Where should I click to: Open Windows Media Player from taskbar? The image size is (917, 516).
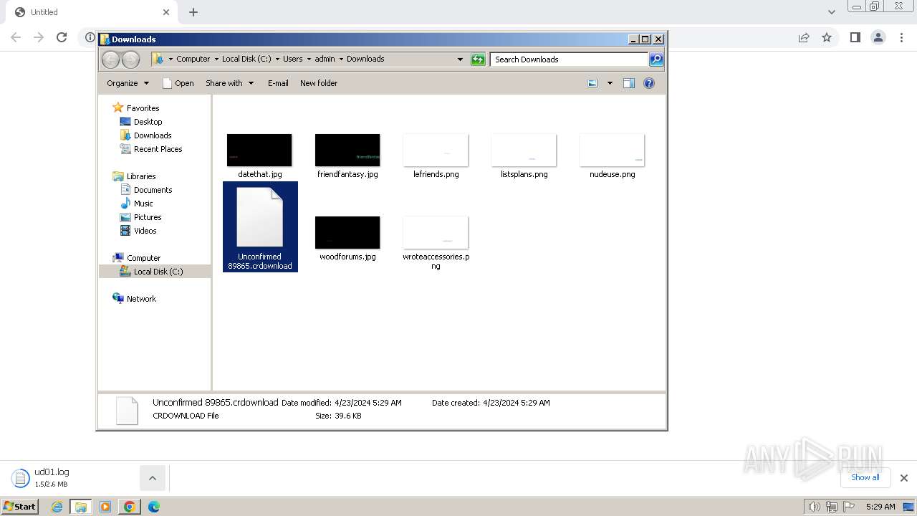(x=105, y=507)
